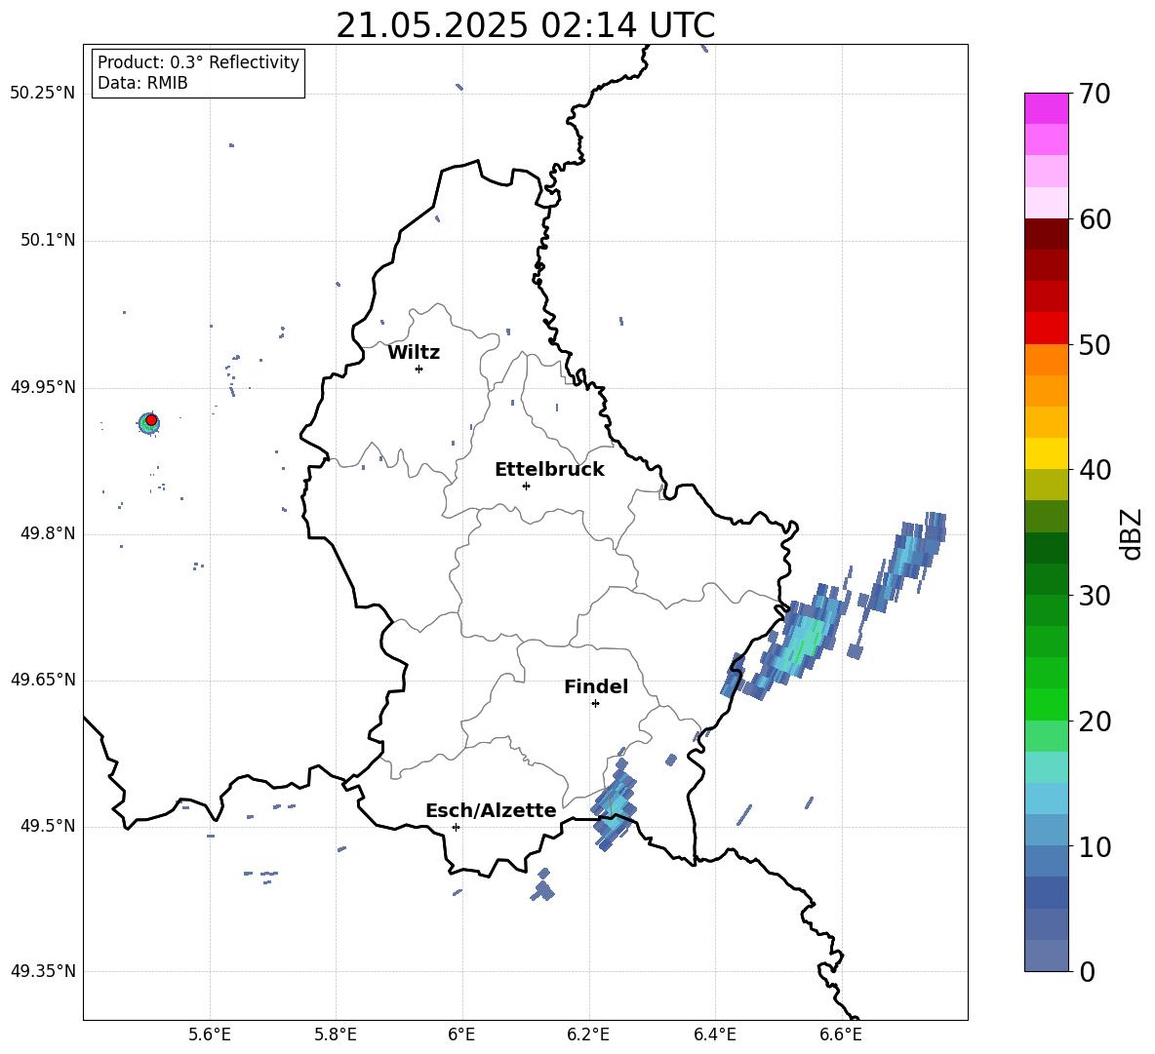
Task: Click the colorbar label 50
Action: (1095, 345)
